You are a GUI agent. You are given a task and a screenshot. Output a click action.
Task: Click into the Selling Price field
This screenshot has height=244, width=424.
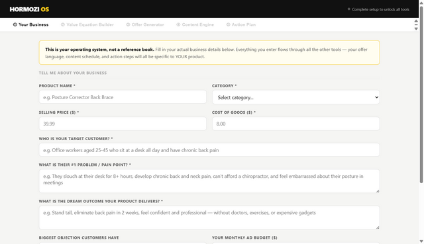pyautogui.click(x=123, y=124)
